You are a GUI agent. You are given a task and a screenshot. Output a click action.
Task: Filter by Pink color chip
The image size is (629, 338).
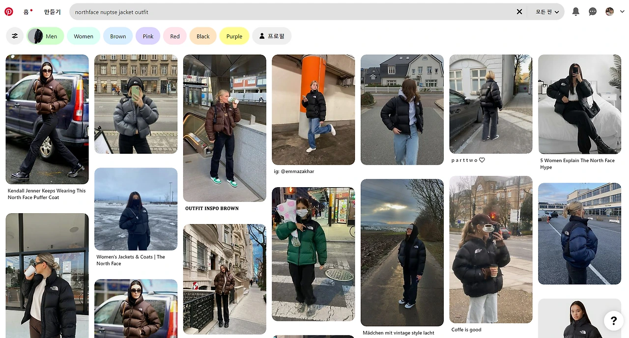(148, 36)
